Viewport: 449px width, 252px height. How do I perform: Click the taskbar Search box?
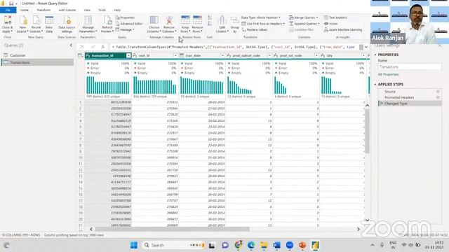[174, 245]
